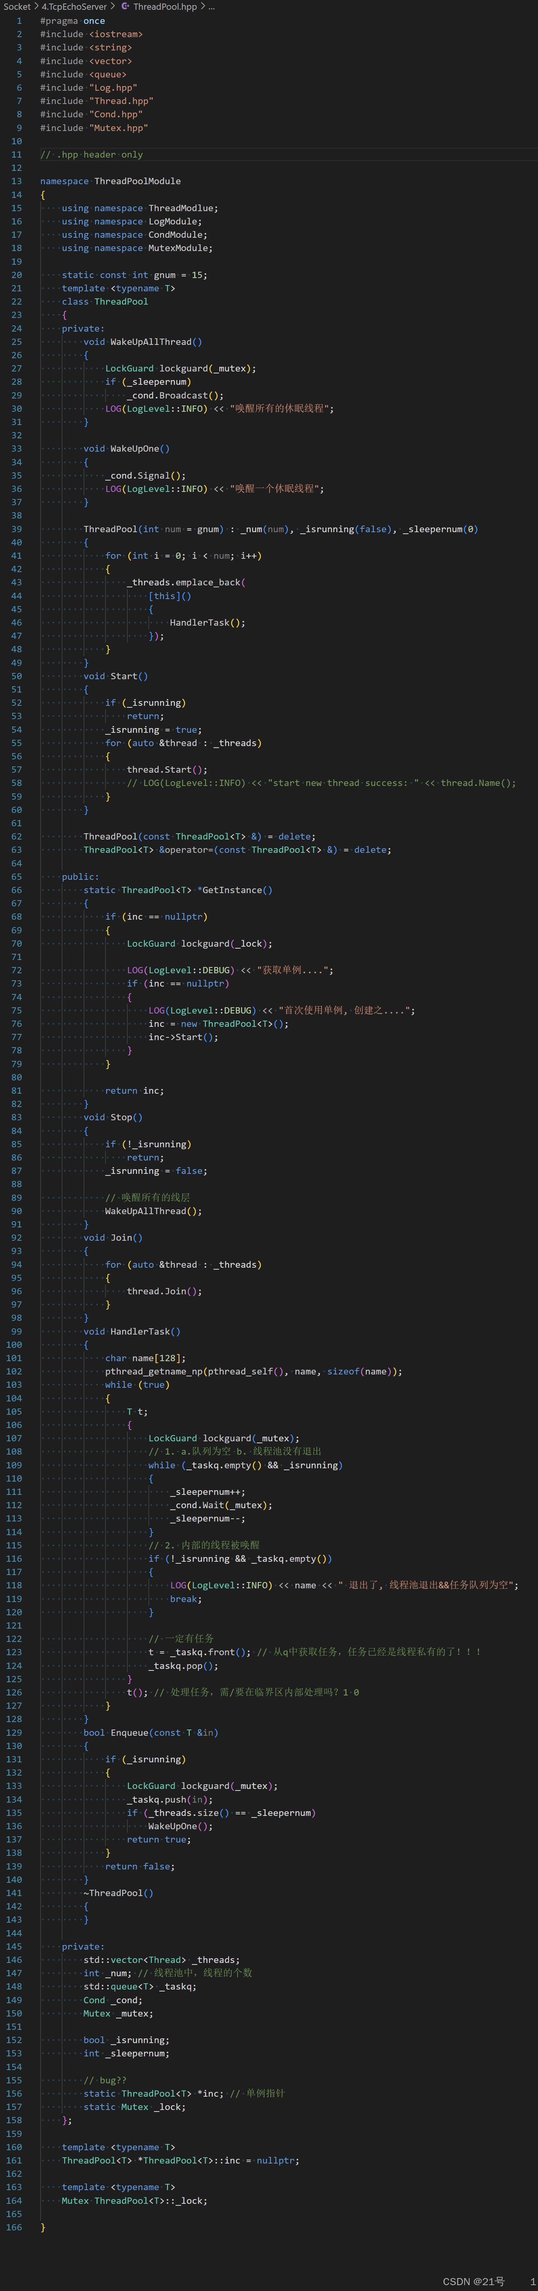Click 'using namespace LogModule;' line
The height and width of the screenshot is (2291, 538).
(132, 221)
